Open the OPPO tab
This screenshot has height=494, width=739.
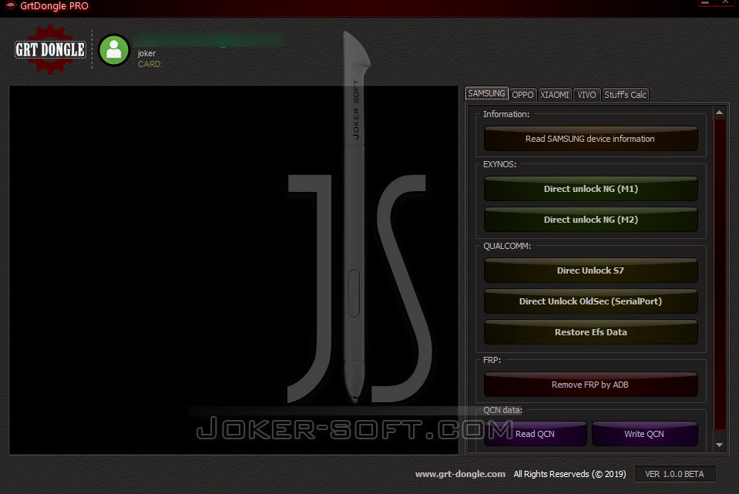pos(522,95)
